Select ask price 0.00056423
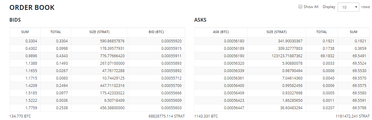Screen dimensions: 372x120 point(234,101)
